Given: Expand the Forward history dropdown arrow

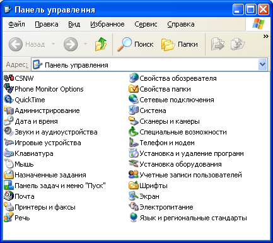Looking at the screenshot, I should pos(85,44).
